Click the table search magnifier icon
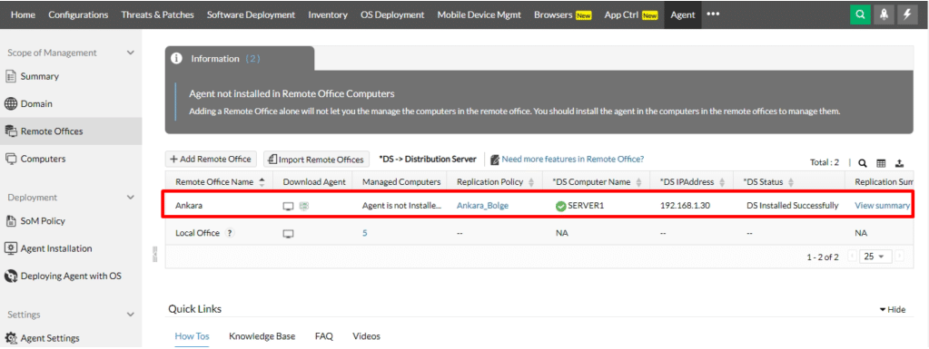 point(863,162)
